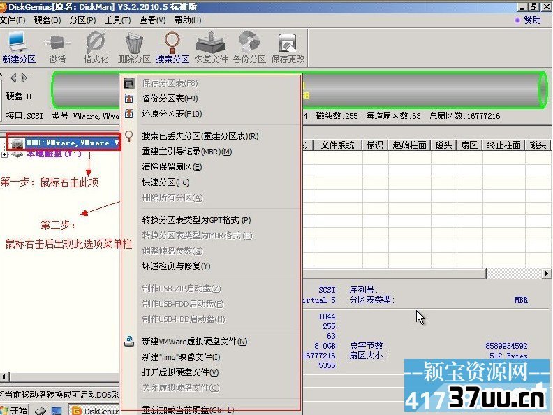The width and height of the screenshot is (553, 415).
Task: Open the 硬盘(D) menu
Action: tap(47, 20)
